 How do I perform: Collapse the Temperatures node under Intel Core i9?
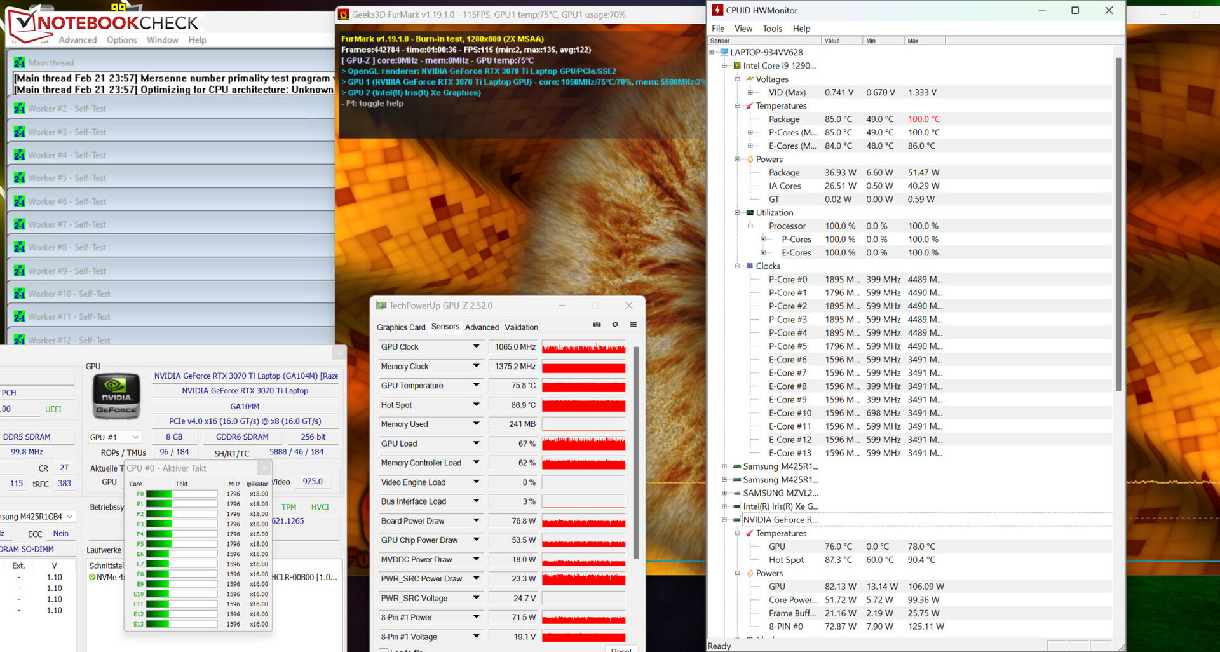(x=737, y=106)
